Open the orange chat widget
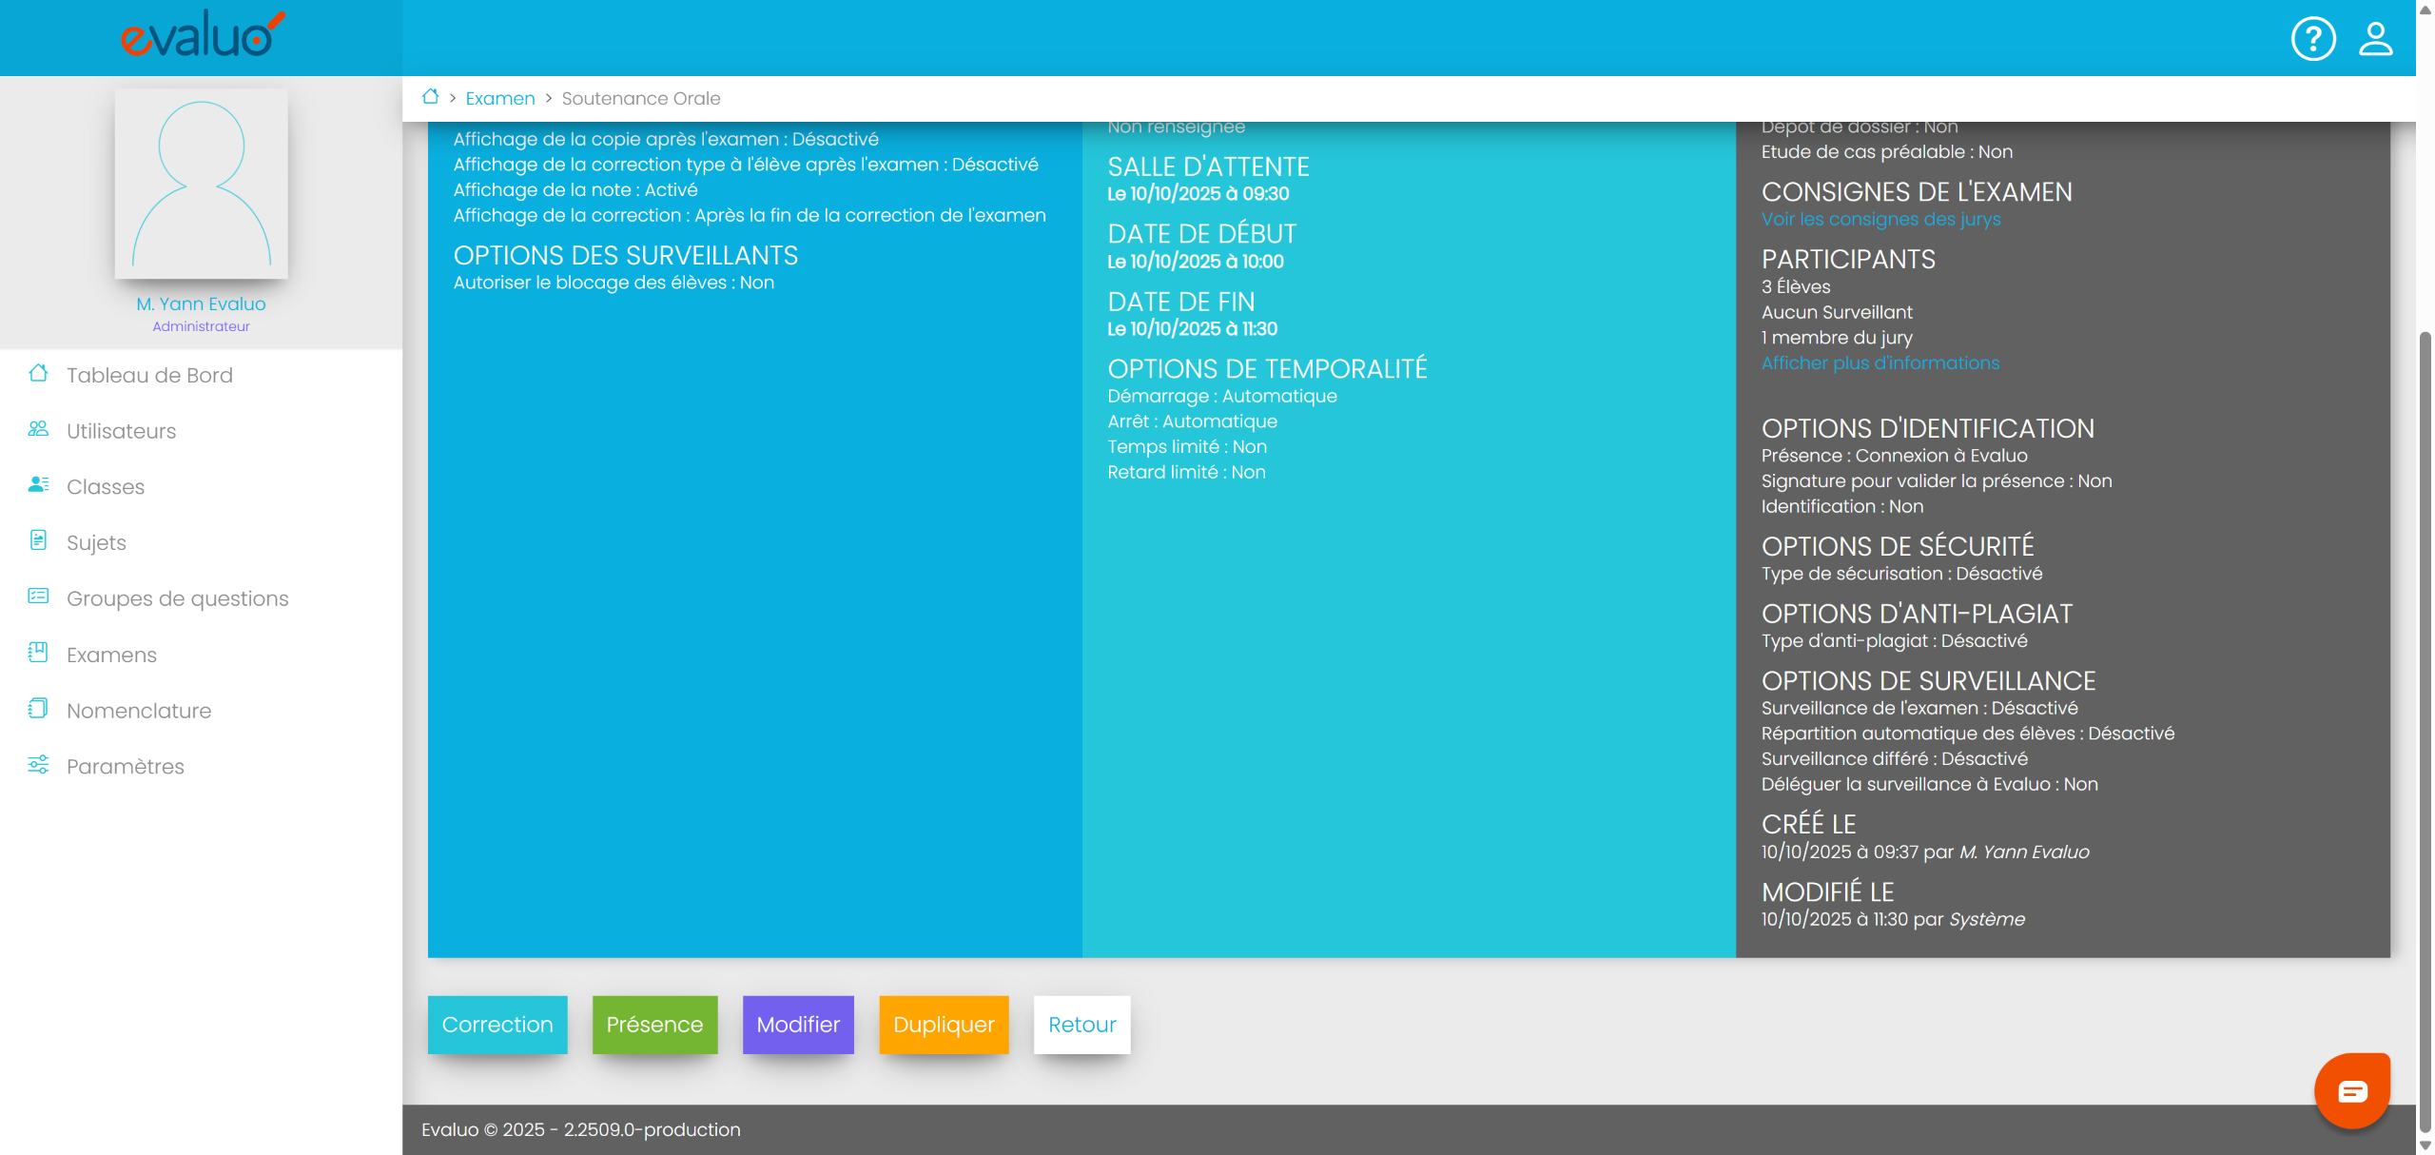The width and height of the screenshot is (2435, 1155). (x=2351, y=1090)
